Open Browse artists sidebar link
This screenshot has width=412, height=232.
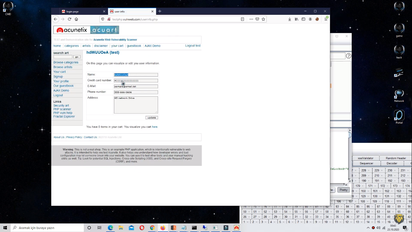[63, 67]
